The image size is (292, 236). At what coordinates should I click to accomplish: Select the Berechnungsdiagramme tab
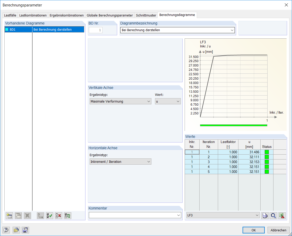pos(177,15)
